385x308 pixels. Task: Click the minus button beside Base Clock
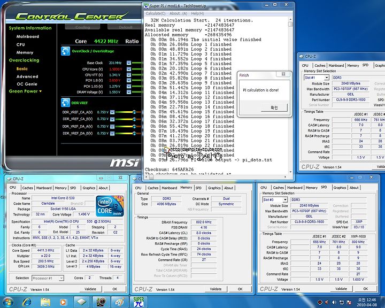click(x=129, y=63)
